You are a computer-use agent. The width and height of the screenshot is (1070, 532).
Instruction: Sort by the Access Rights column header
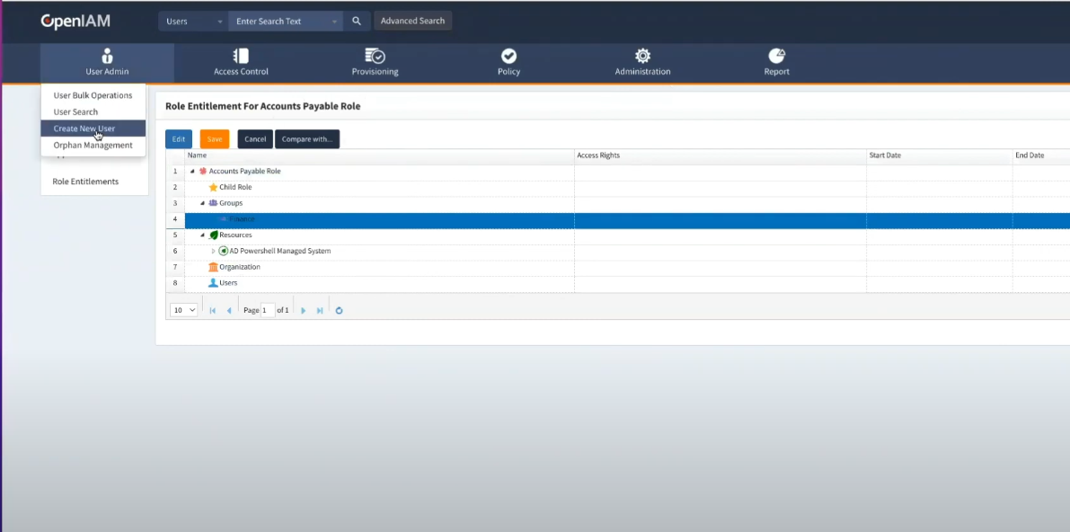click(720, 155)
